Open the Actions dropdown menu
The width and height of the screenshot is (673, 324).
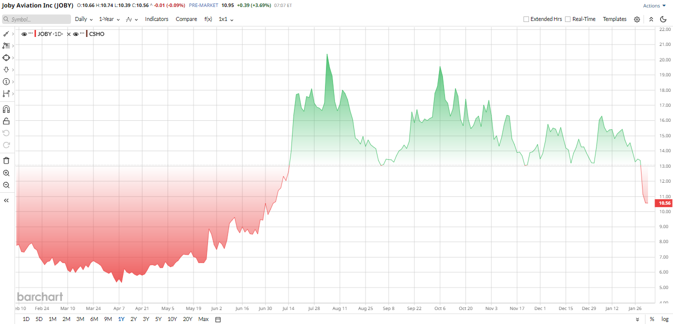tap(654, 5)
